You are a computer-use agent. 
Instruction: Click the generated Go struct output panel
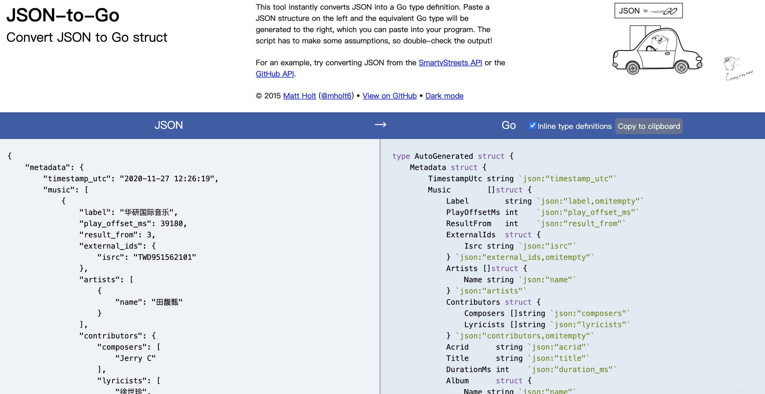tap(564, 267)
